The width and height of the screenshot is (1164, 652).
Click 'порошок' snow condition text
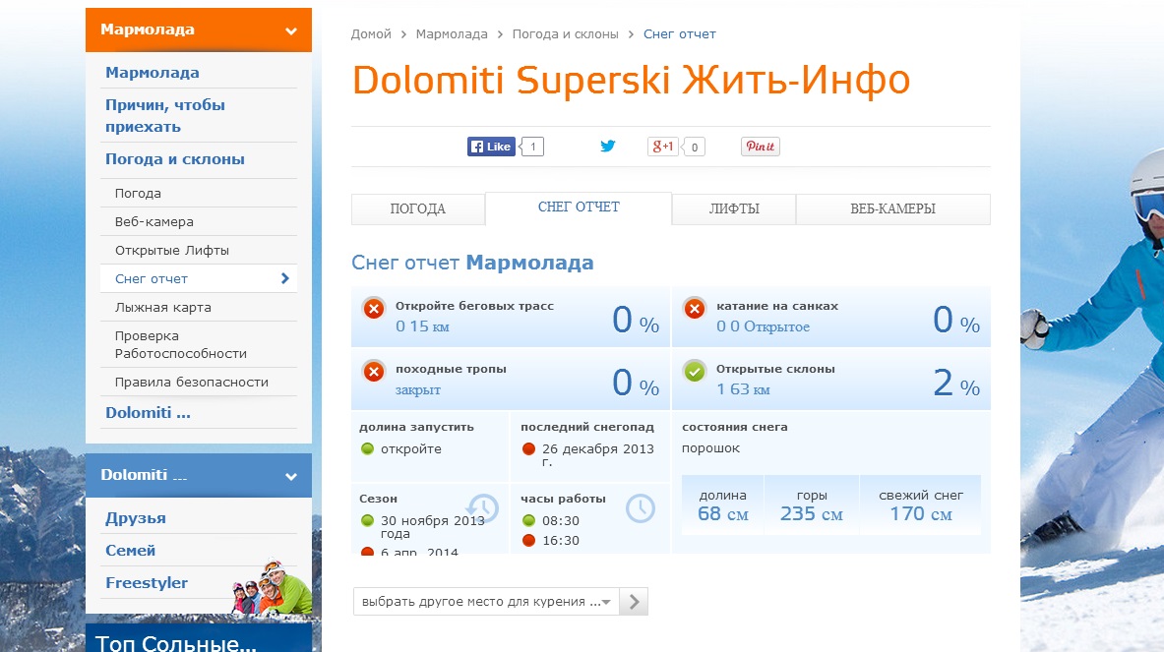(711, 448)
